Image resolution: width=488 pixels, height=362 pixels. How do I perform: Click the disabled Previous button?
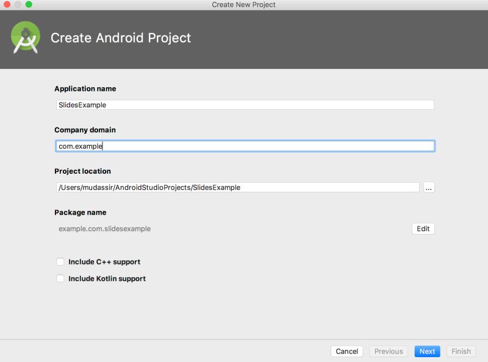pos(389,351)
